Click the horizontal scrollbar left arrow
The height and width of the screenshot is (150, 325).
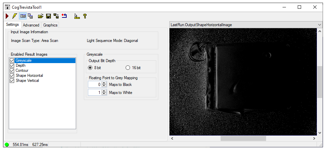(x=172, y=138)
